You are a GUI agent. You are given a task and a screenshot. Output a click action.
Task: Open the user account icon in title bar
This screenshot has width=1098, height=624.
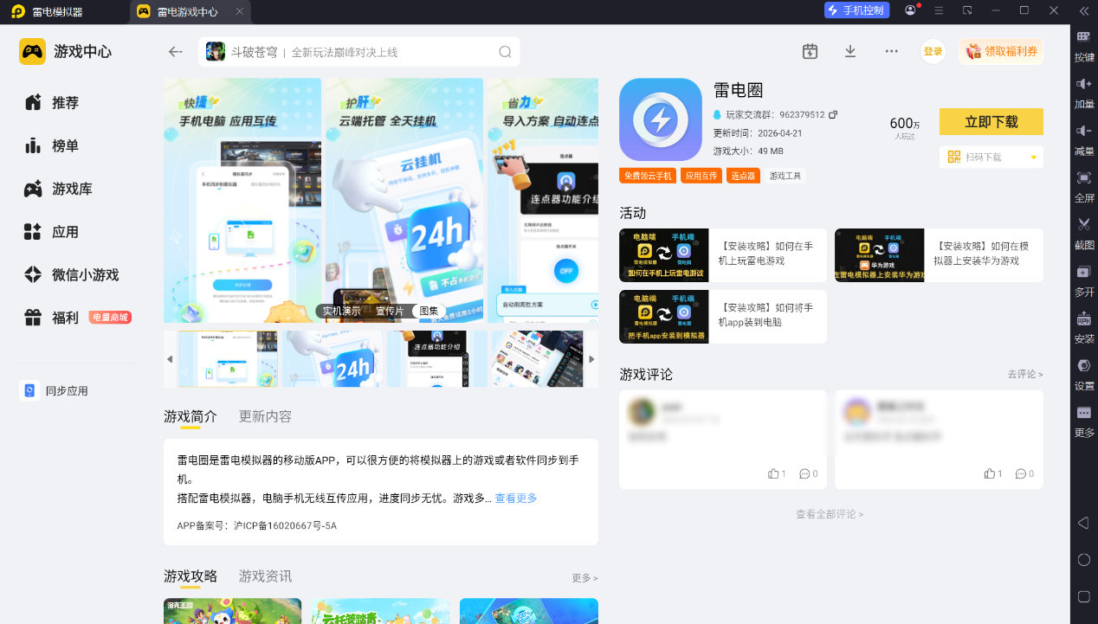pos(910,10)
